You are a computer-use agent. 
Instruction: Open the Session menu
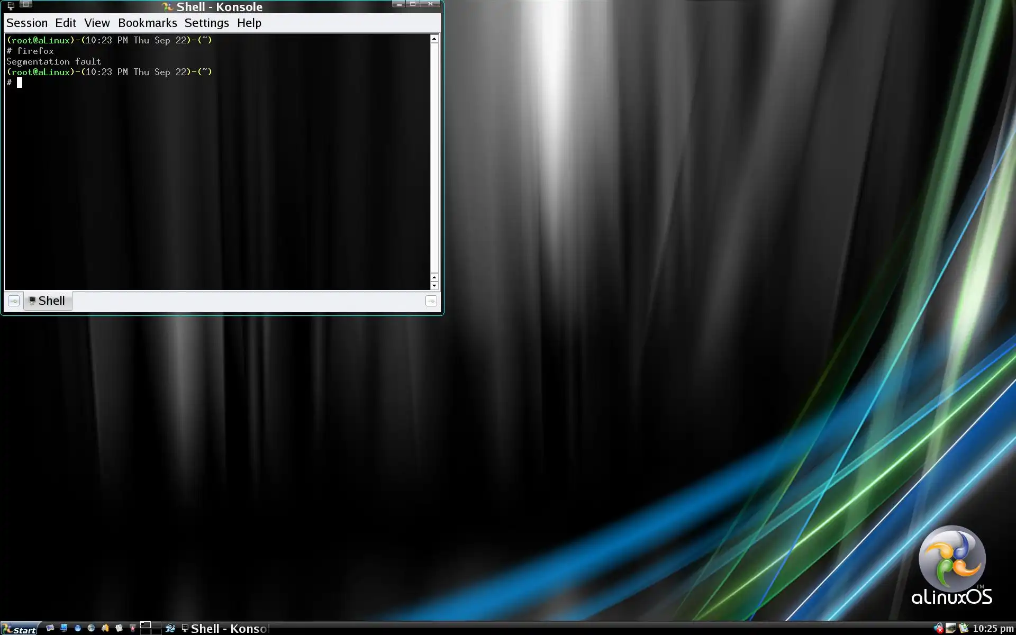click(x=27, y=23)
